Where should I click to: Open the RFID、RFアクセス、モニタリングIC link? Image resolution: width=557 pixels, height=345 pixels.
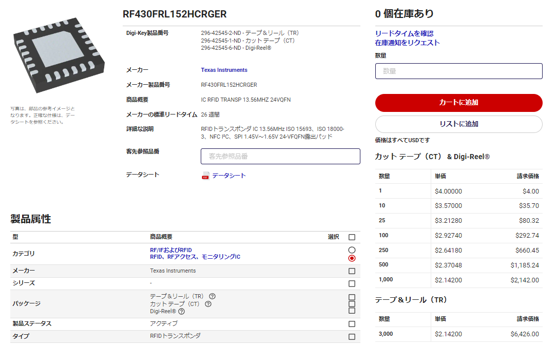point(195,257)
